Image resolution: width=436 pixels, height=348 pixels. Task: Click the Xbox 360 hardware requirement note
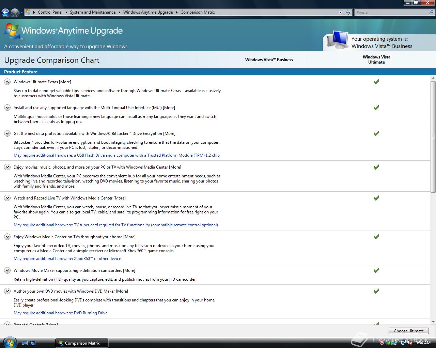(x=67, y=259)
